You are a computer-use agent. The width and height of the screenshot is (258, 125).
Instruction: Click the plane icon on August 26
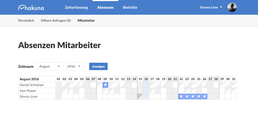point(205,96)
